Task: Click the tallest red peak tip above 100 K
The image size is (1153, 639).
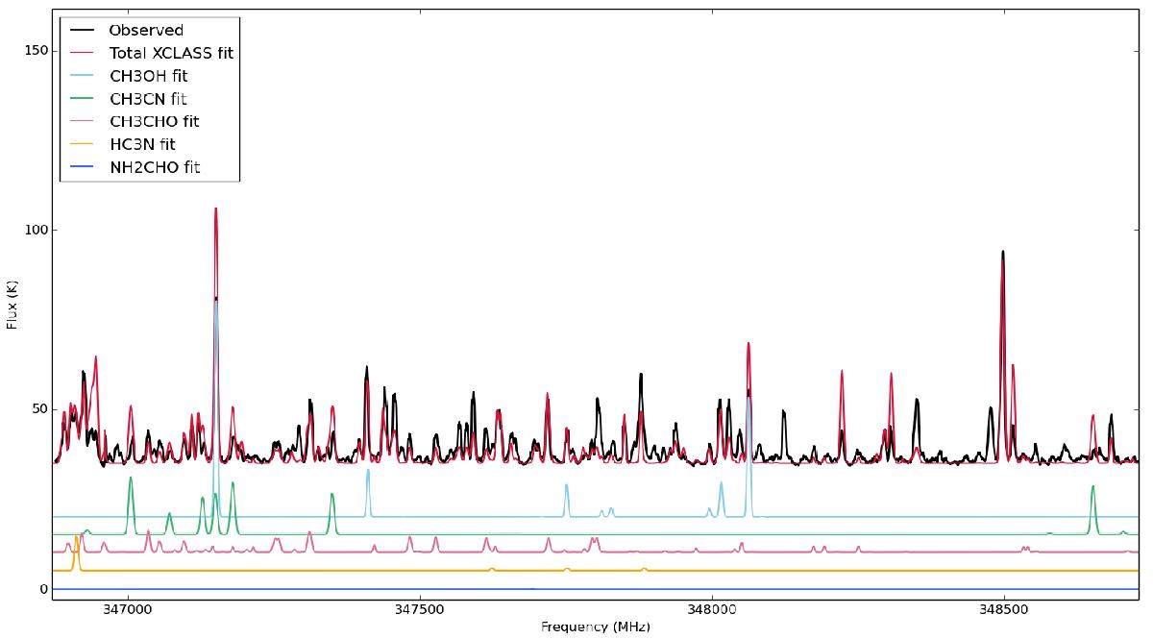Action: (x=215, y=209)
